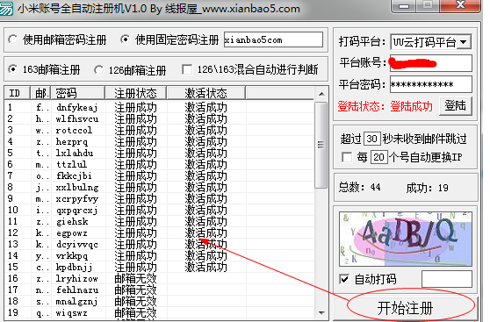Click 注册成功 status in row 1
This screenshot has width=490, height=322.
coord(135,107)
